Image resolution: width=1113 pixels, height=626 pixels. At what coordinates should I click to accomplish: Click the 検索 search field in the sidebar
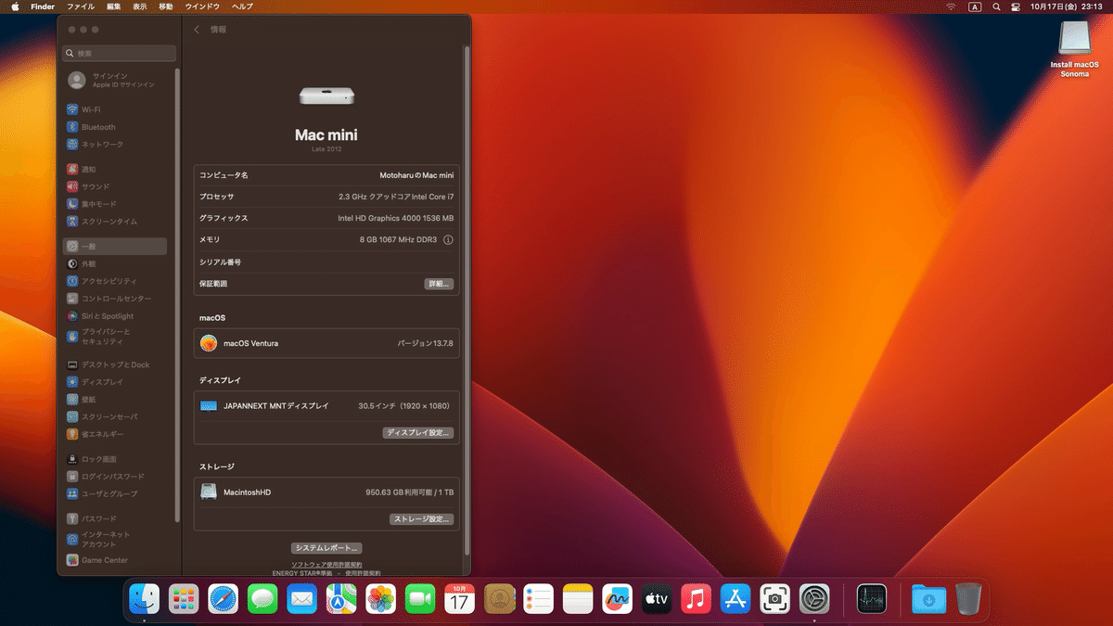pyautogui.click(x=119, y=53)
